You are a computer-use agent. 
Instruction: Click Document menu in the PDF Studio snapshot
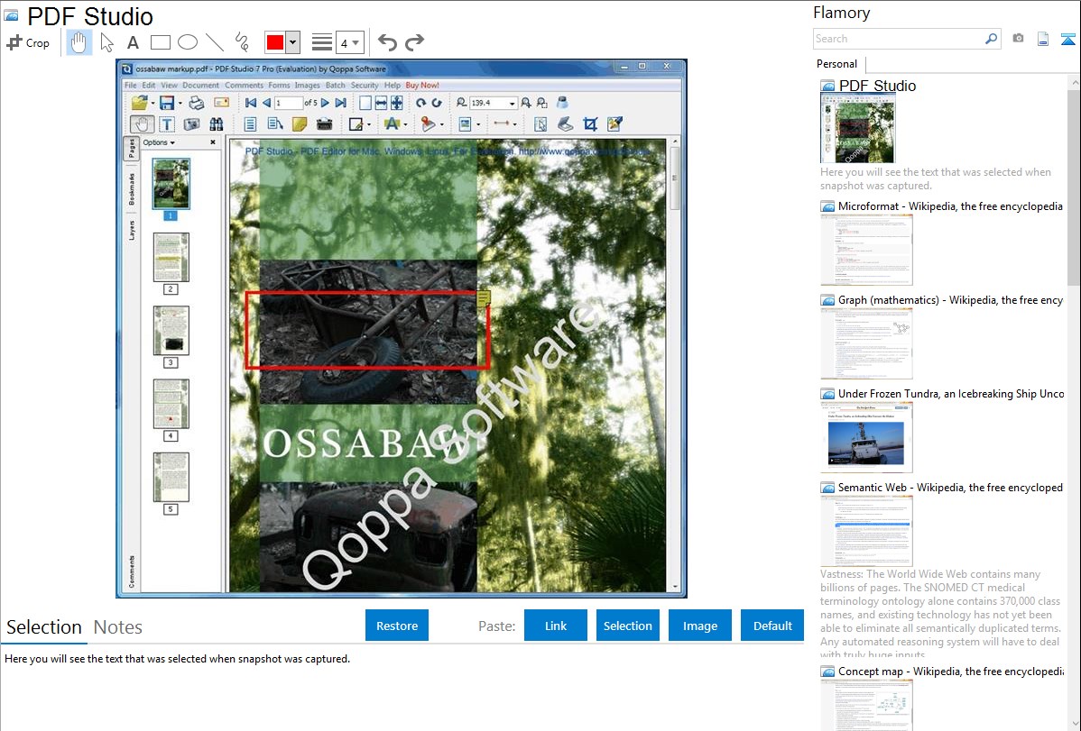(x=200, y=86)
